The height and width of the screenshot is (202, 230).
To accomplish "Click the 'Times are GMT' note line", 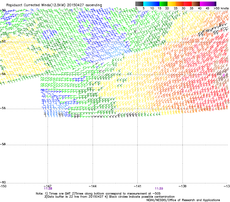I will point(98,194).
